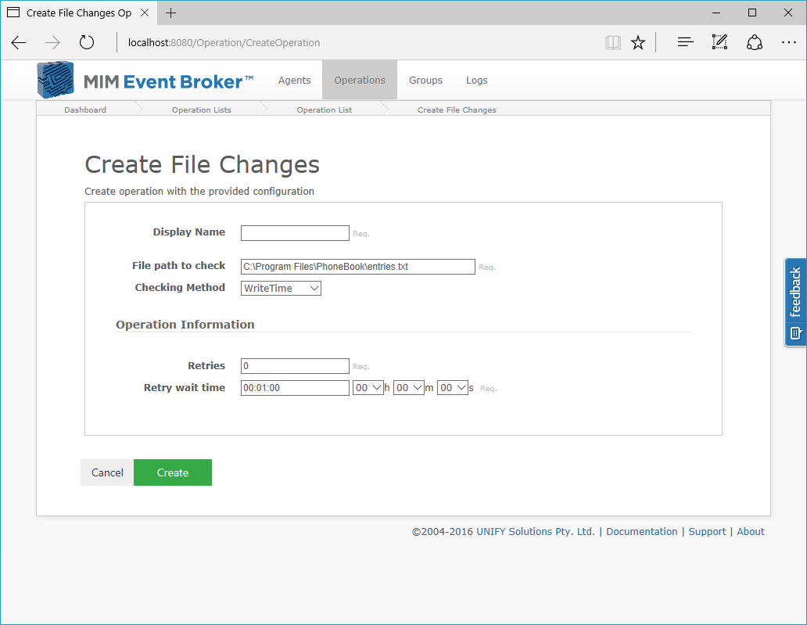Image resolution: width=807 pixels, height=625 pixels.
Task: Cancel the operation creation
Action: click(x=107, y=472)
